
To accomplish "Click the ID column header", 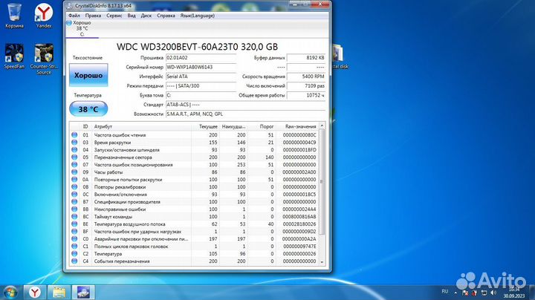I will click(85, 126).
